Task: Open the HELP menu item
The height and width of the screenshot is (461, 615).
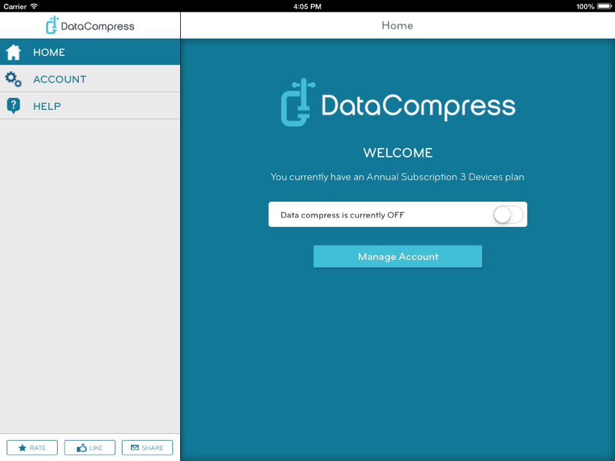Action: coord(90,106)
